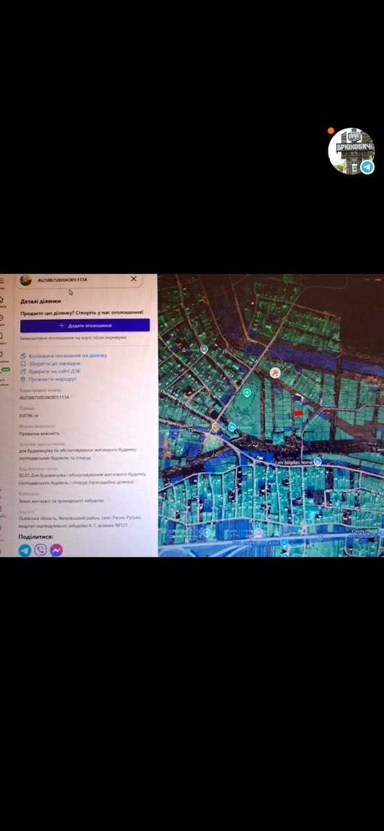Select the red highlighted parcel on map
The image size is (384, 831).
[298, 413]
